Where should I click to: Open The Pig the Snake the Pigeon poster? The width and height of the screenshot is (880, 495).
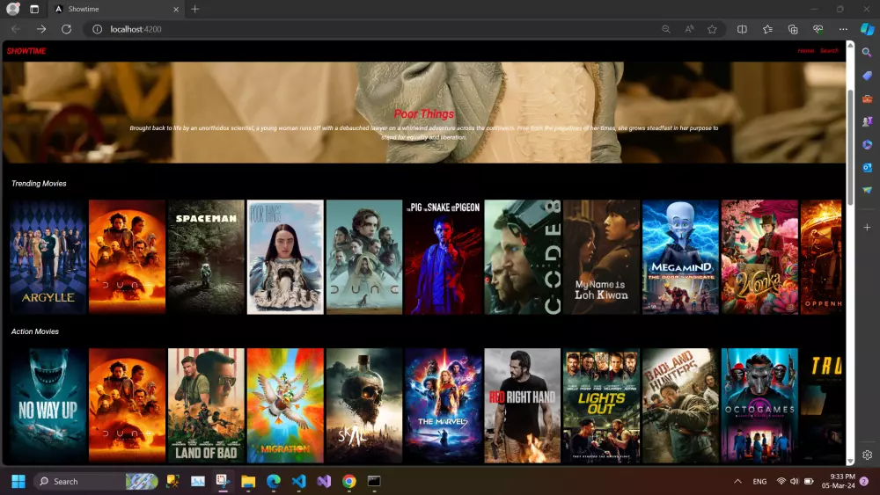444,257
